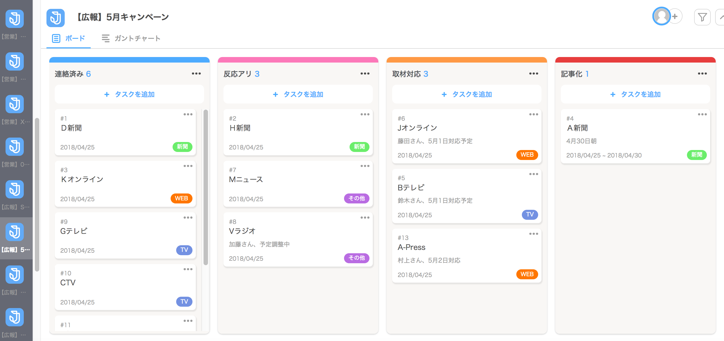This screenshot has height=341, width=724.
Task: Click the WEB tag on Jオンライン card
Action: 527,155
